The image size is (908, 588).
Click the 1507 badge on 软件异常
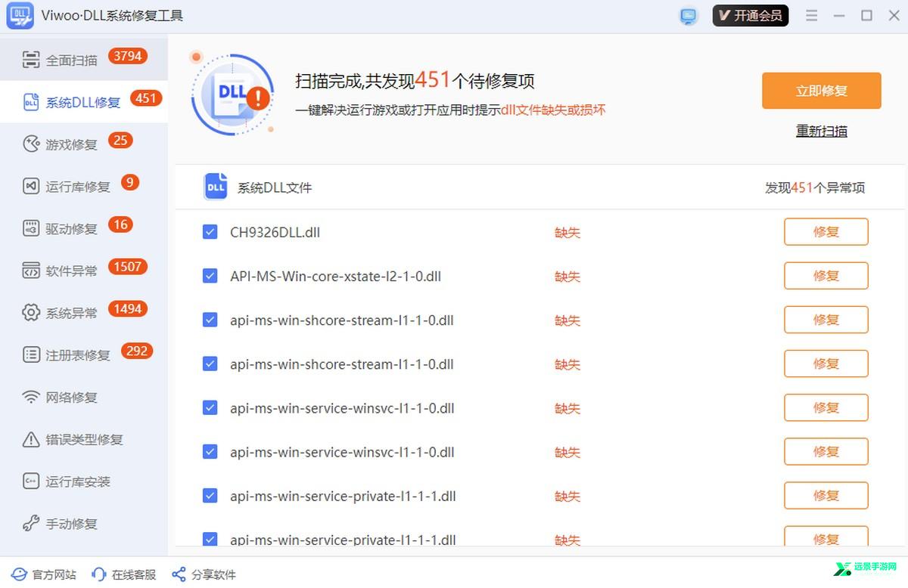point(128,267)
